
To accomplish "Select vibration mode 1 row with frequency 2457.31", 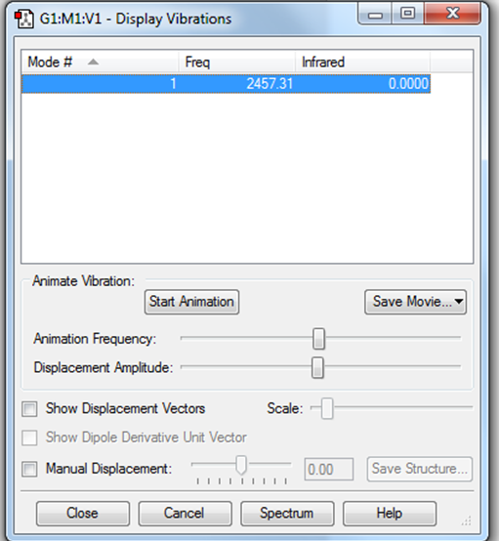I will (226, 84).
